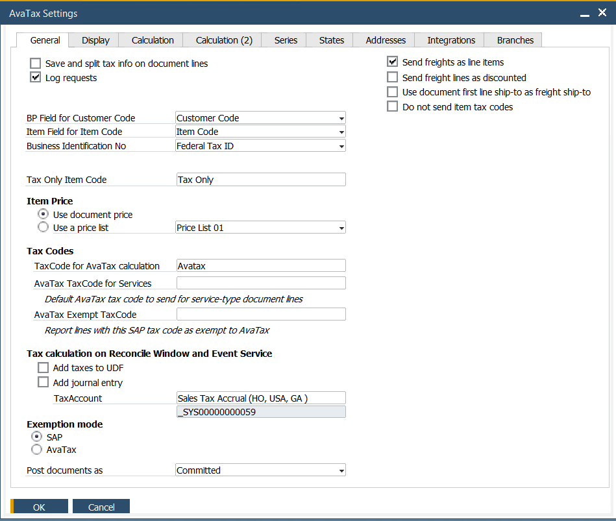Click the AvaTax TaxCode for Services field
Image resolution: width=616 pixels, height=521 pixels.
tap(261, 283)
